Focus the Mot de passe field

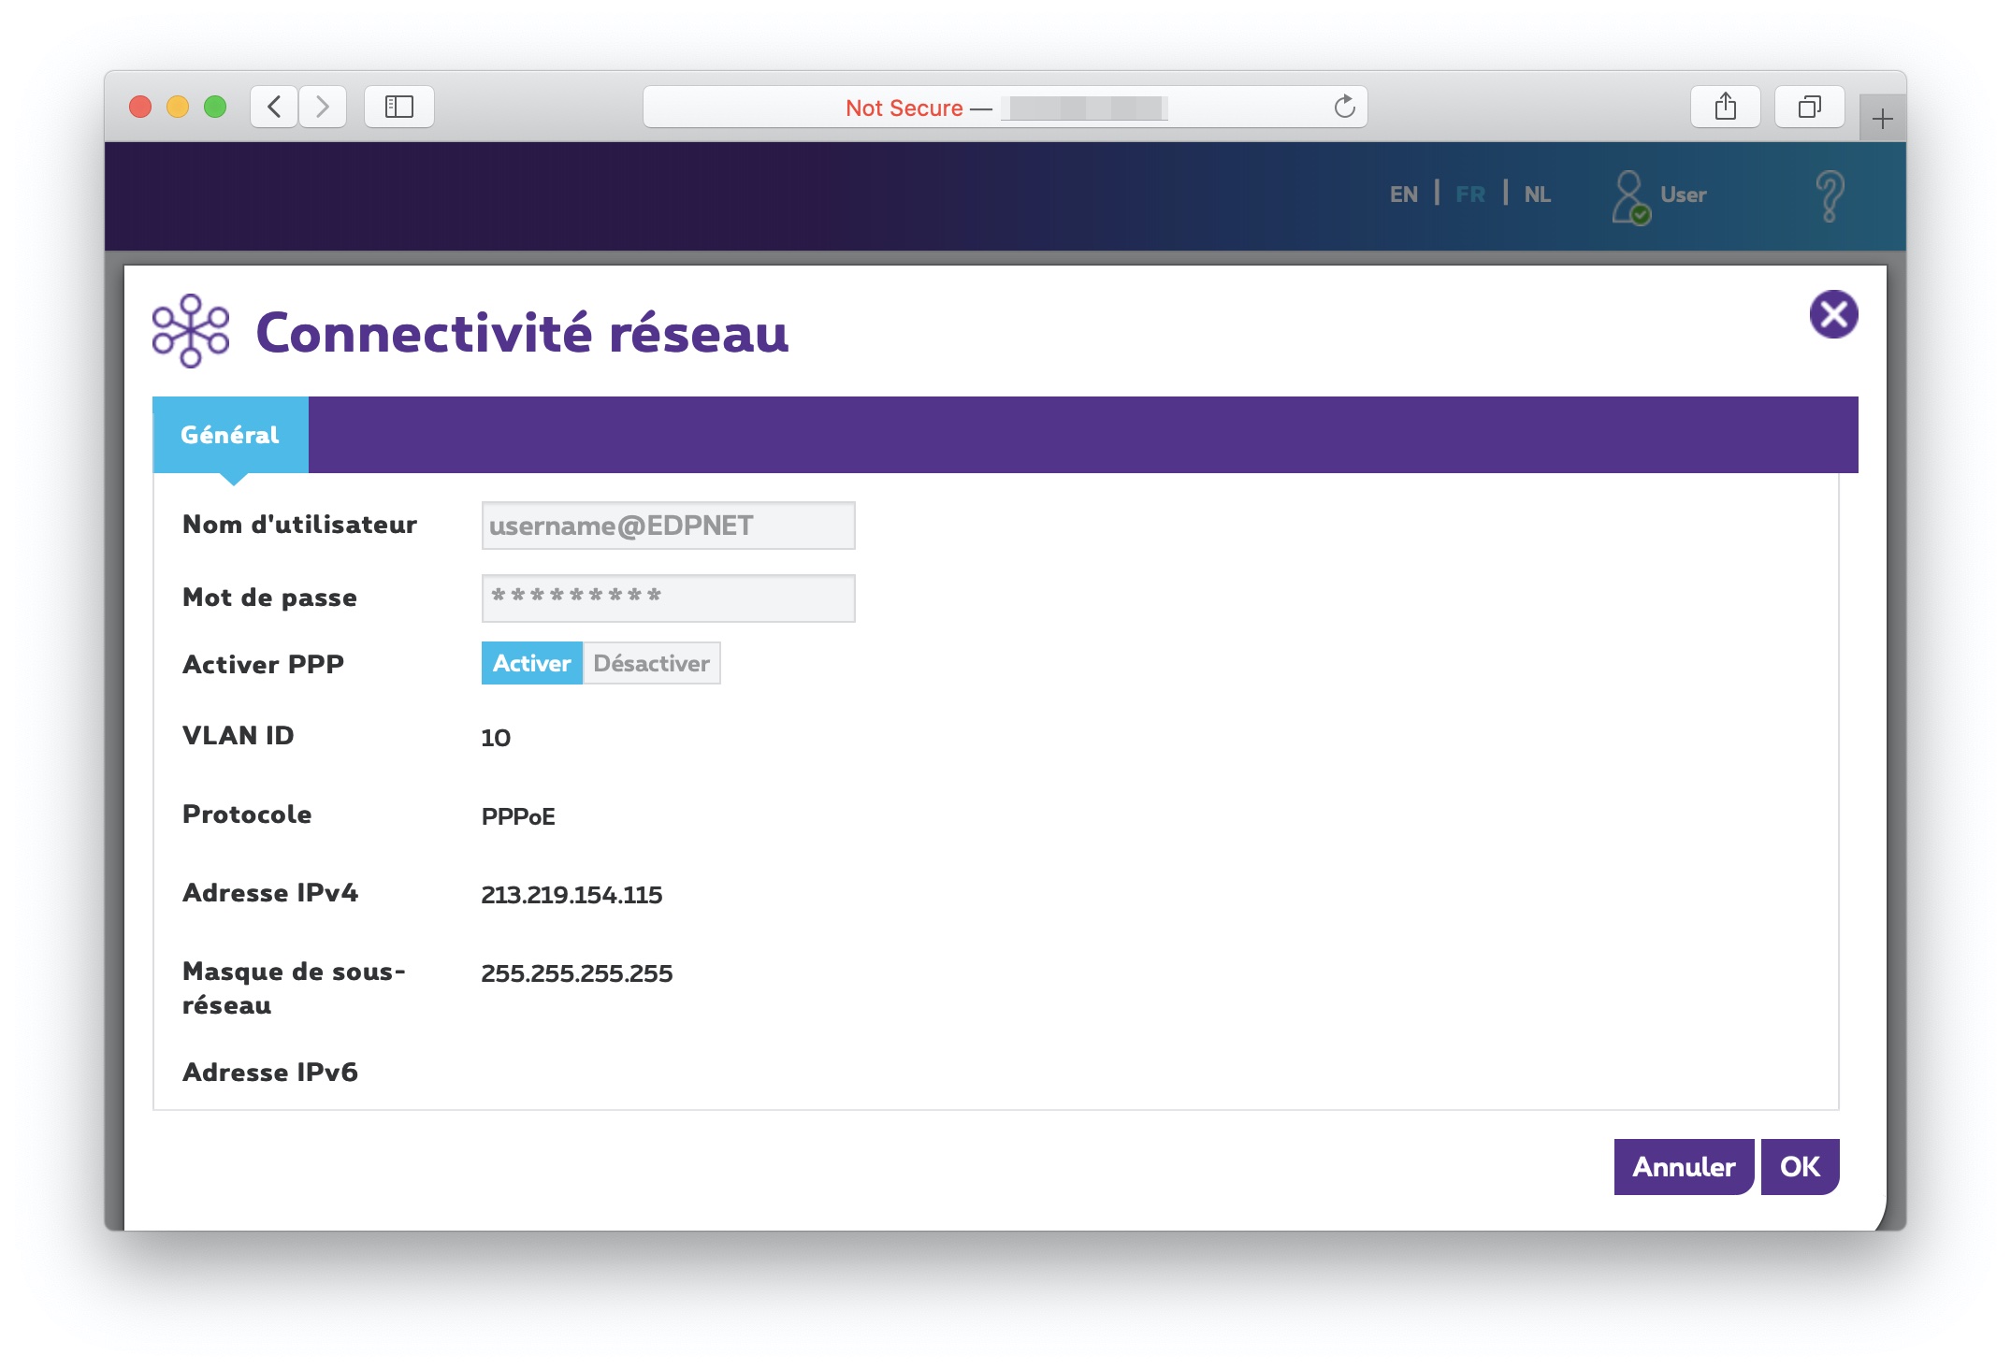click(x=668, y=598)
